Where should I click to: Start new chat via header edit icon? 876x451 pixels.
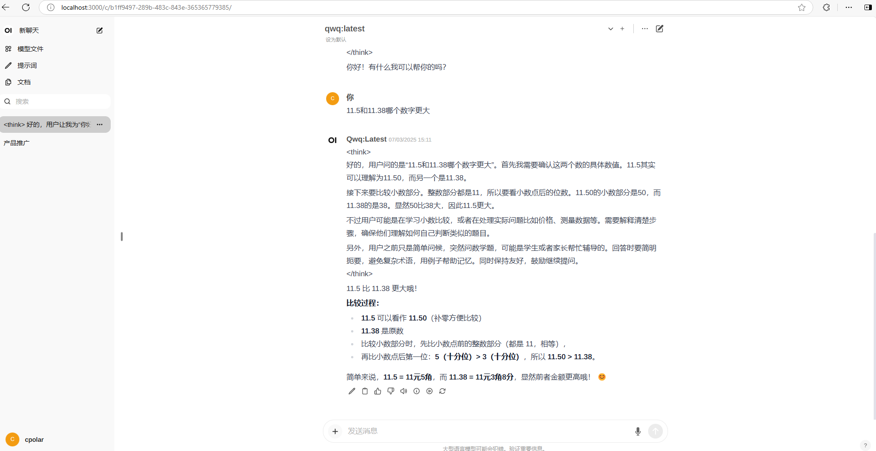[660, 29]
